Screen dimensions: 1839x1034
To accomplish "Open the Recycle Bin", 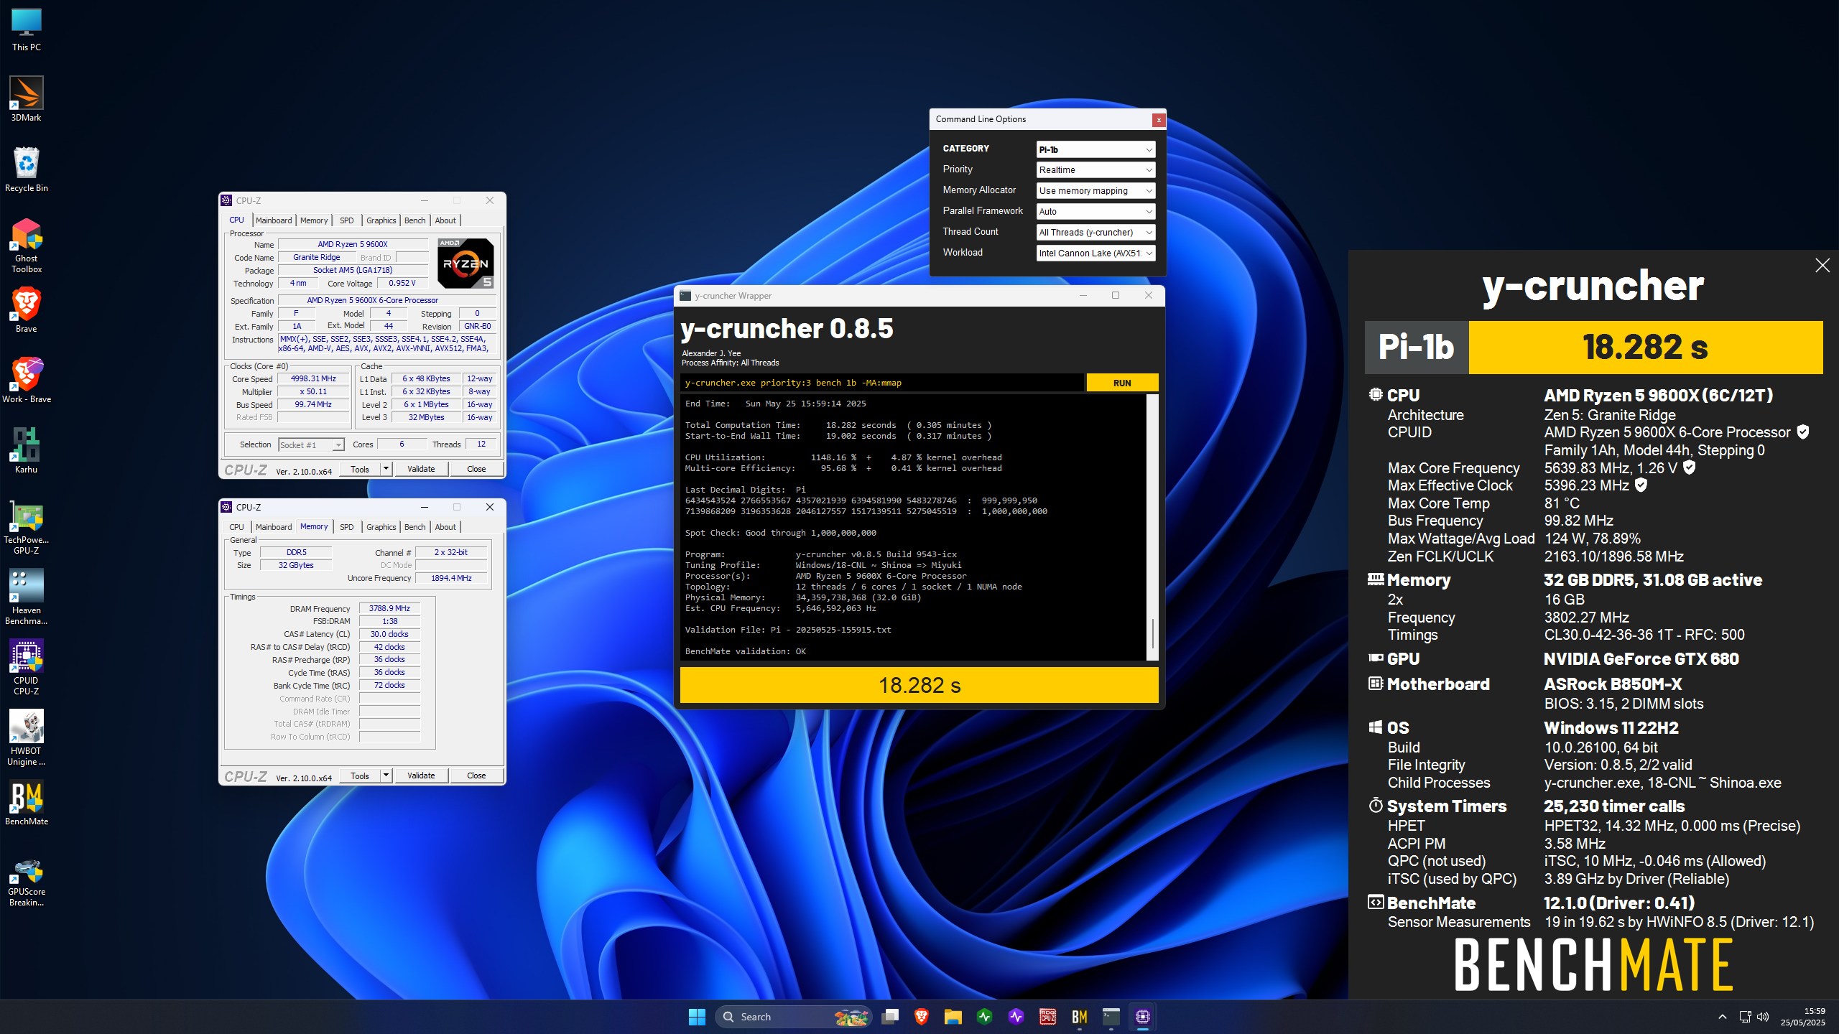I will [27, 169].
